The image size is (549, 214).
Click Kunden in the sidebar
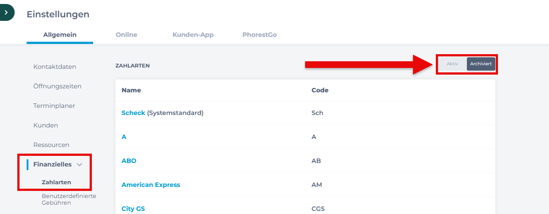coord(46,125)
